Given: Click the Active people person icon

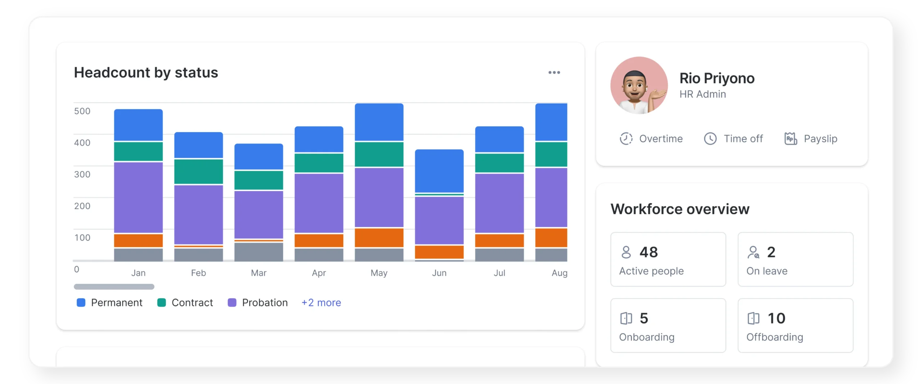Looking at the screenshot, I should pos(626,252).
